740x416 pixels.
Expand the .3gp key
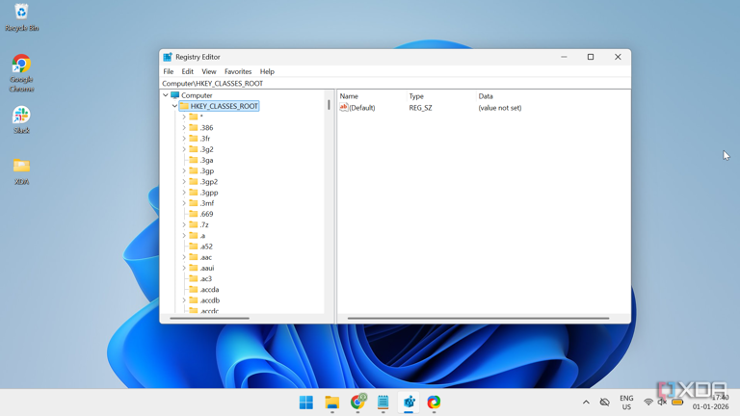point(184,170)
